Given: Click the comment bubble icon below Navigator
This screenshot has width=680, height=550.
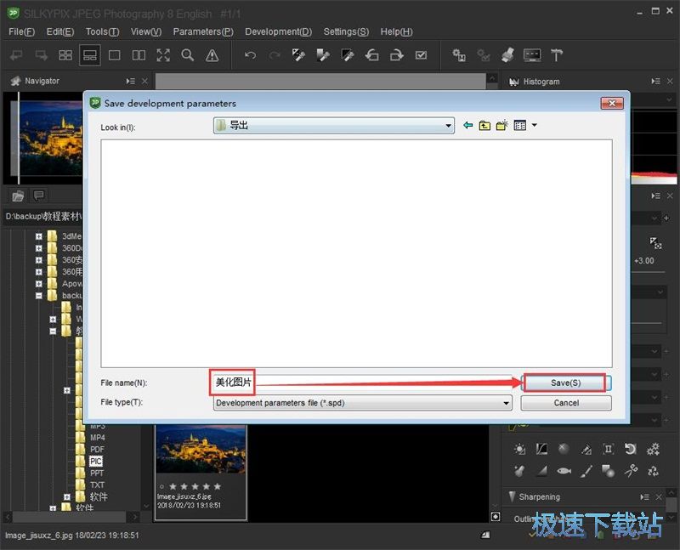Looking at the screenshot, I should [39, 196].
